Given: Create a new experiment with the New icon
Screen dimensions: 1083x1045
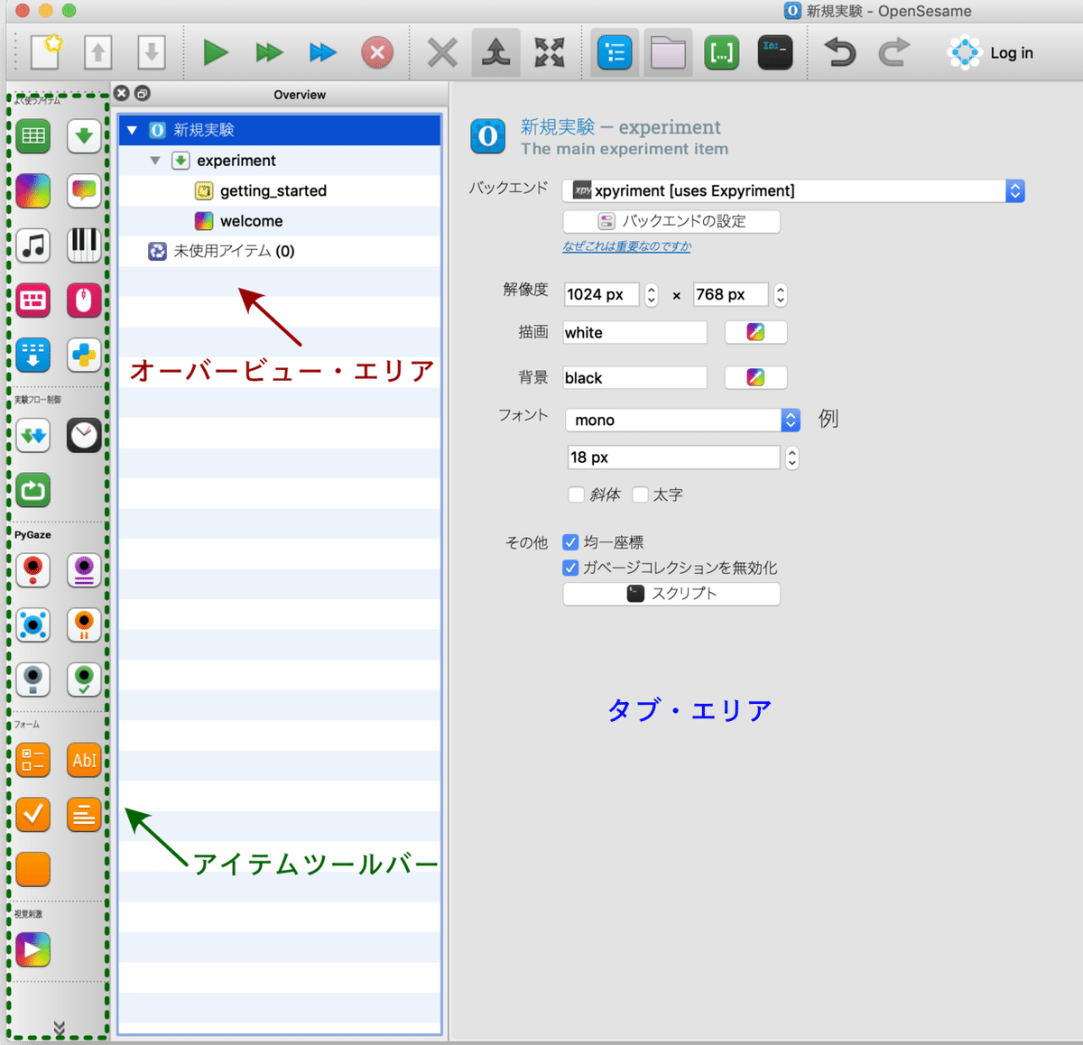Looking at the screenshot, I should 45,52.
